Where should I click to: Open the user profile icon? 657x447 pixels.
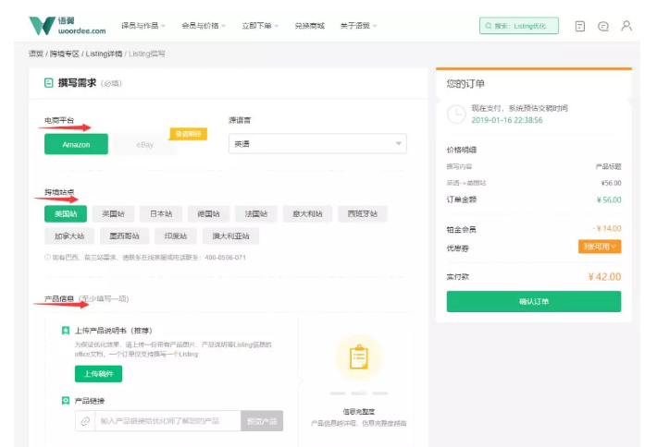tap(626, 26)
